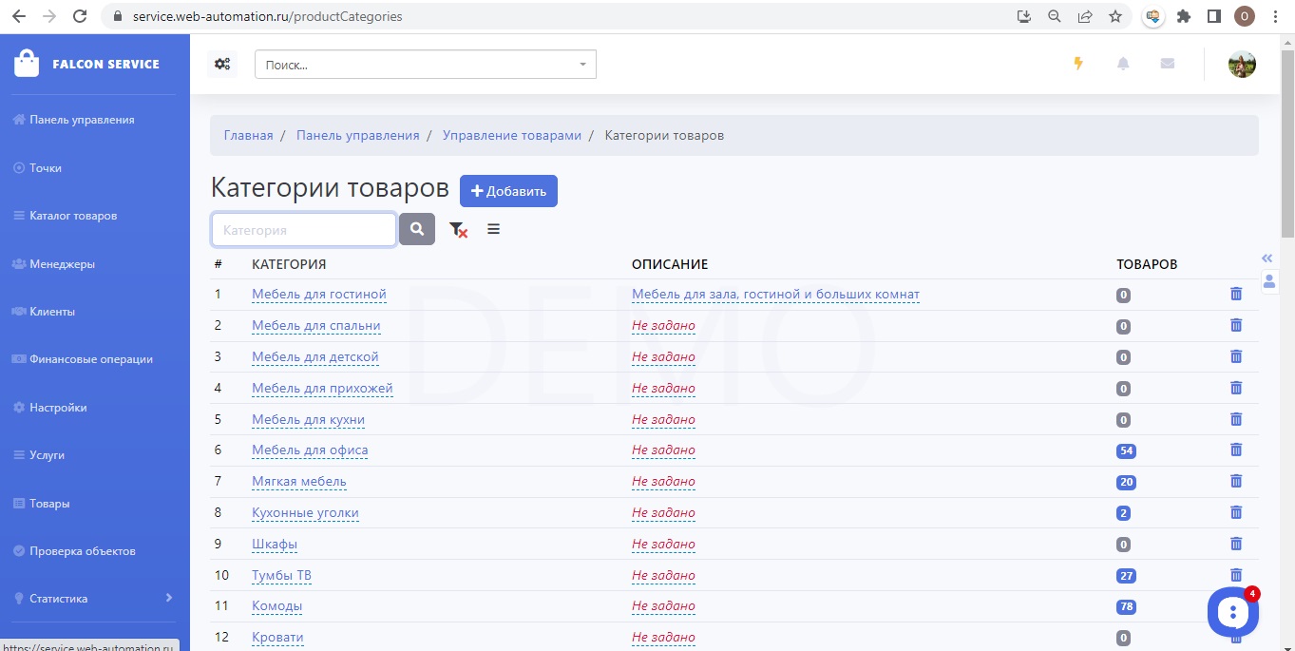The image size is (1295, 651).
Task: Open the lightning bolt quick actions icon
Action: [x=1077, y=64]
